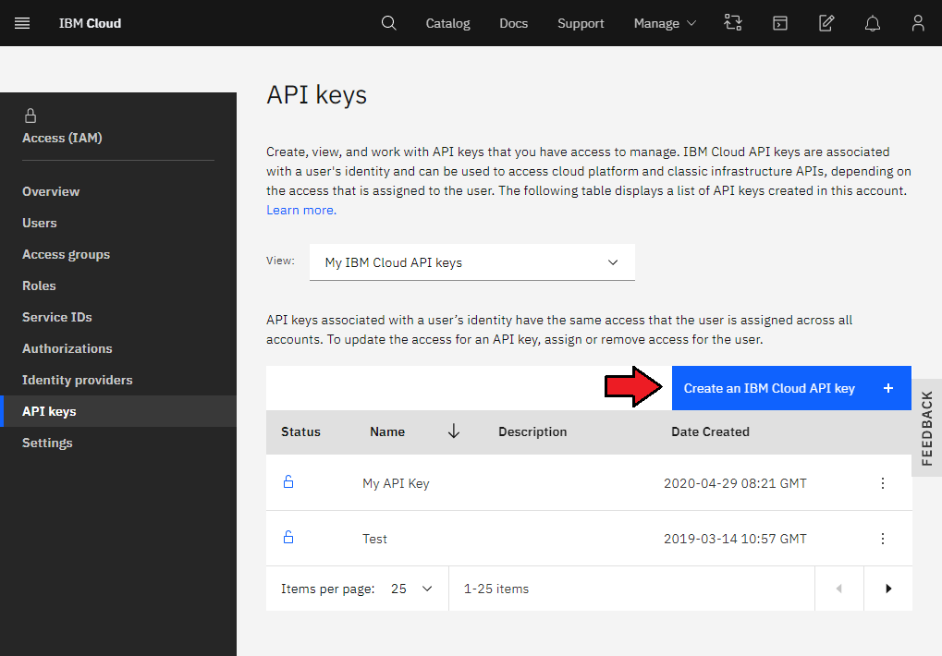Screen dimensions: 942x656
Task: Open the account switcher icon
Action: (733, 23)
